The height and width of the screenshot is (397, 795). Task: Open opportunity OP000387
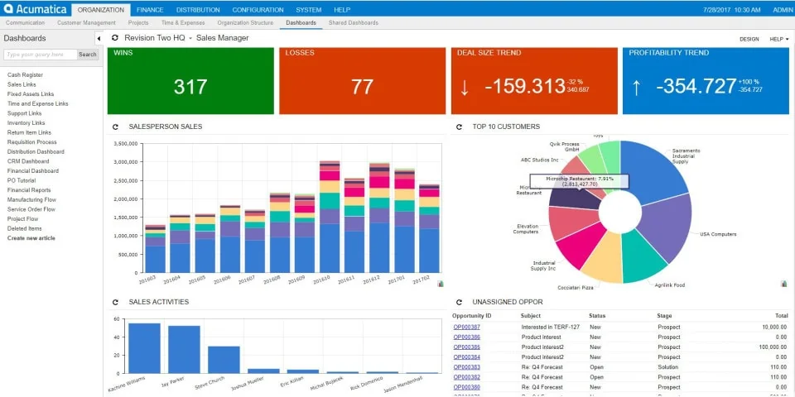(x=466, y=328)
